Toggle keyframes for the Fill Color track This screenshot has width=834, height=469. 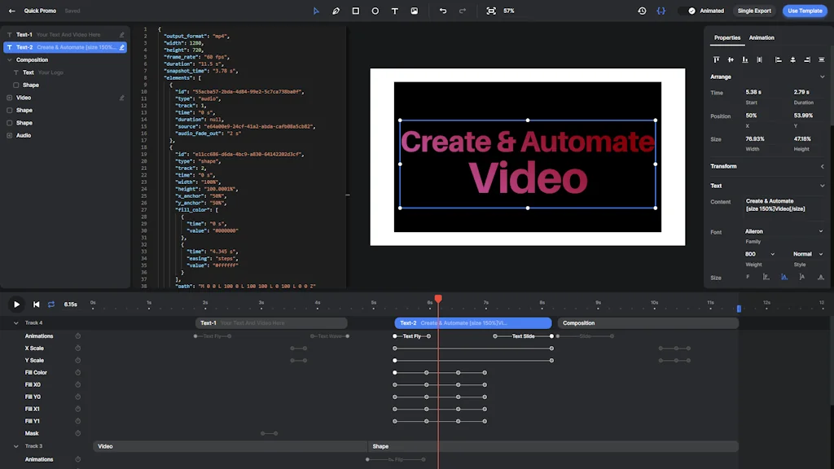point(77,372)
